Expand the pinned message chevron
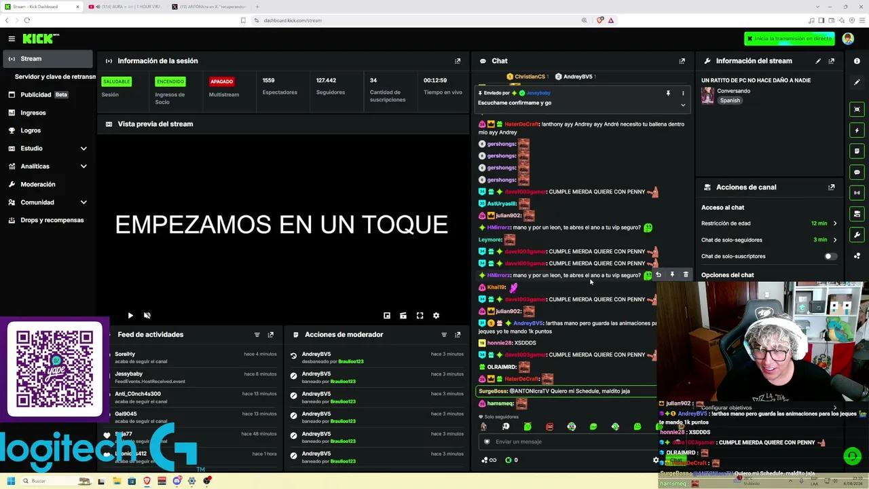Viewport: 869px width, 489px height. 683,105
